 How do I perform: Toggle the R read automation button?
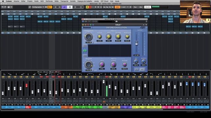pyautogui.click(x=95, y=7)
